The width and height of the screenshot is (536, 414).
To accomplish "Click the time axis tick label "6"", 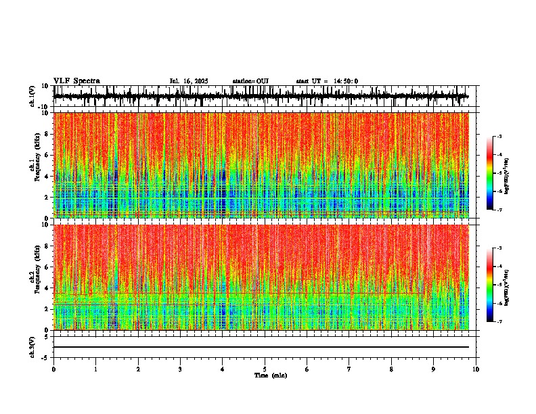I will point(307,369).
